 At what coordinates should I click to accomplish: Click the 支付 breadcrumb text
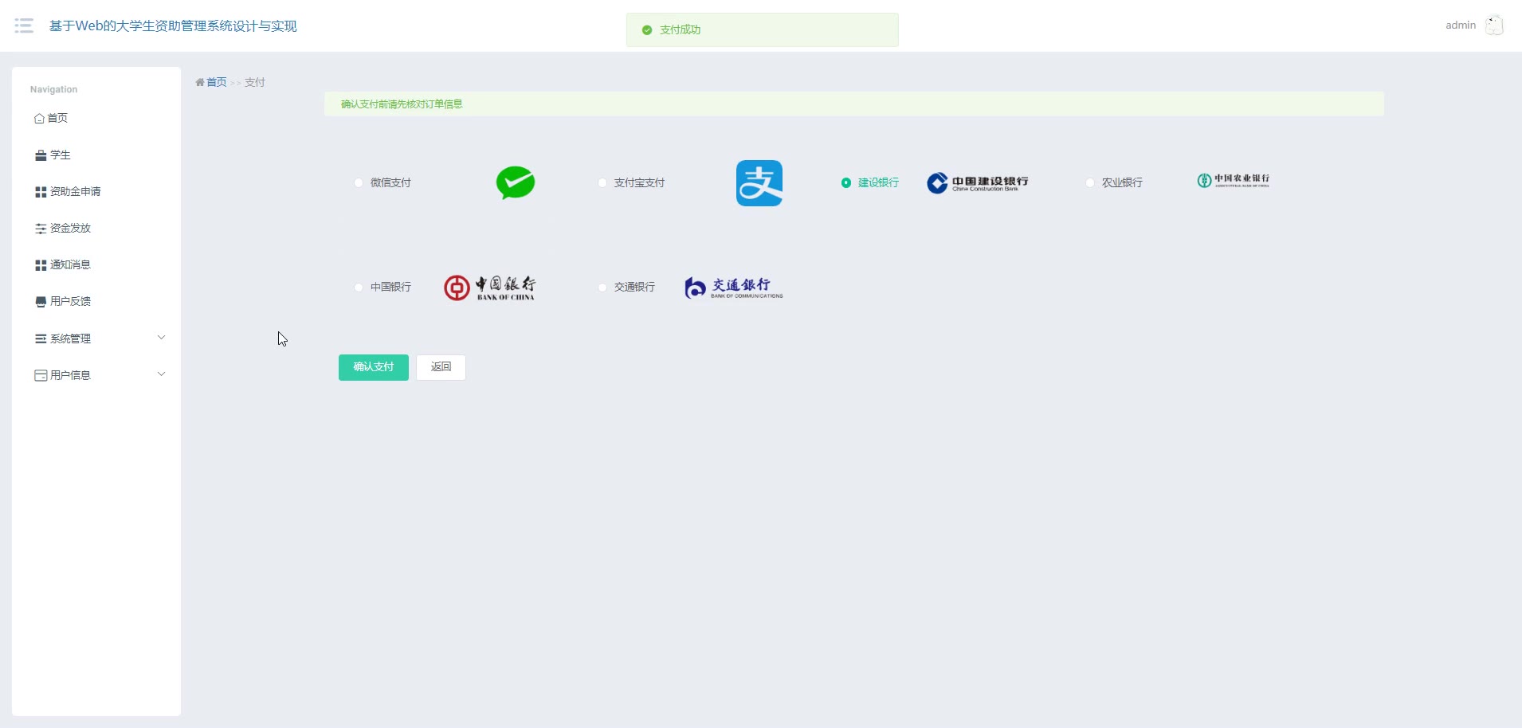(255, 82)
